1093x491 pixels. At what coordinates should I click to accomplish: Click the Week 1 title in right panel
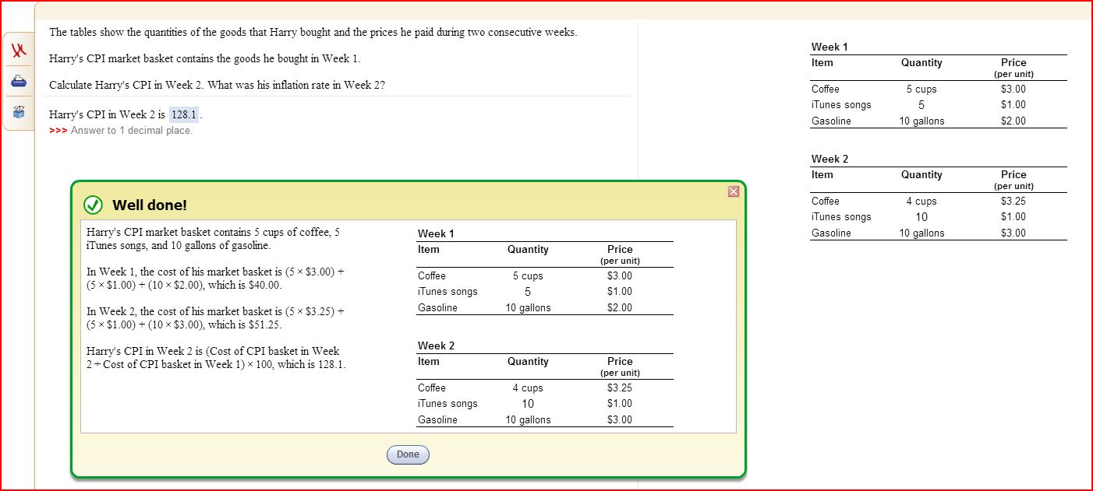click(829, 47)
